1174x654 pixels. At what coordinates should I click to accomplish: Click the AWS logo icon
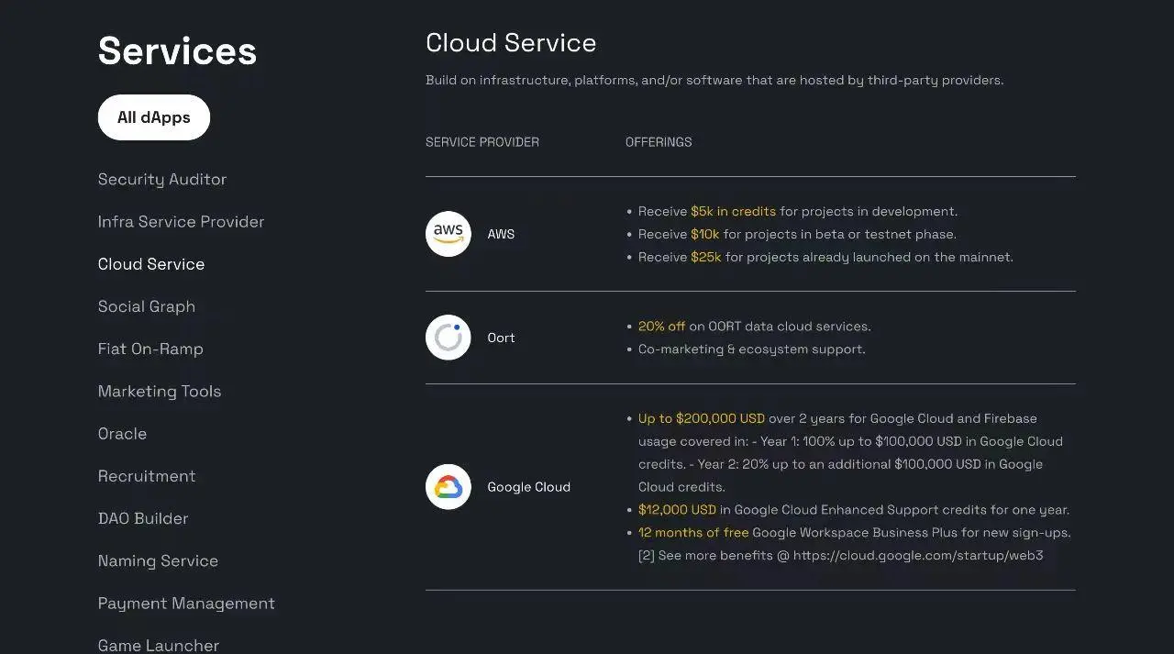pos(449,234)
